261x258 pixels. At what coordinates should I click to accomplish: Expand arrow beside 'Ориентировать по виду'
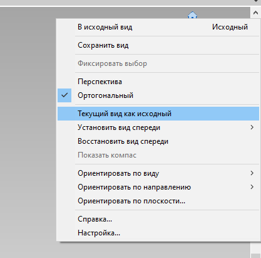252,173
